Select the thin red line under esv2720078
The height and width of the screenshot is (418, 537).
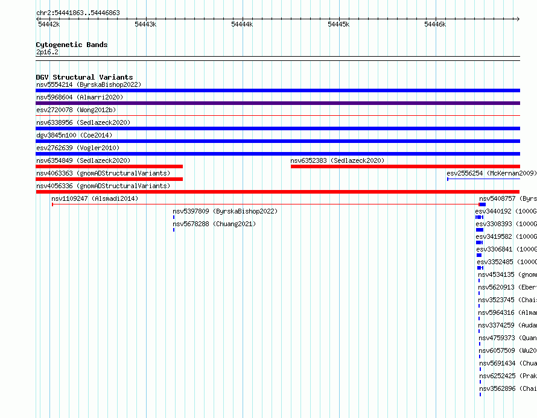pos(278,116)
